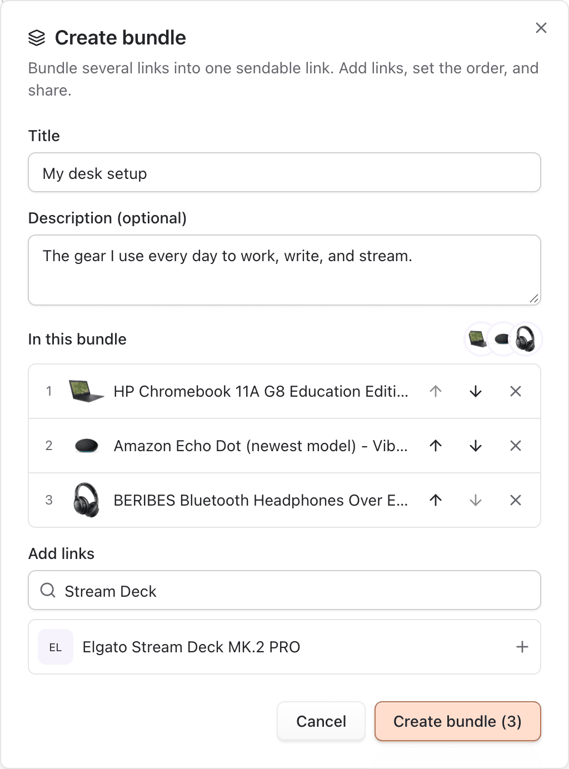Image resolution: width=569 pixels, height=769 pixels.
Task: Remove BERIBES Headphones from bundle
Action: pos(516,500)
